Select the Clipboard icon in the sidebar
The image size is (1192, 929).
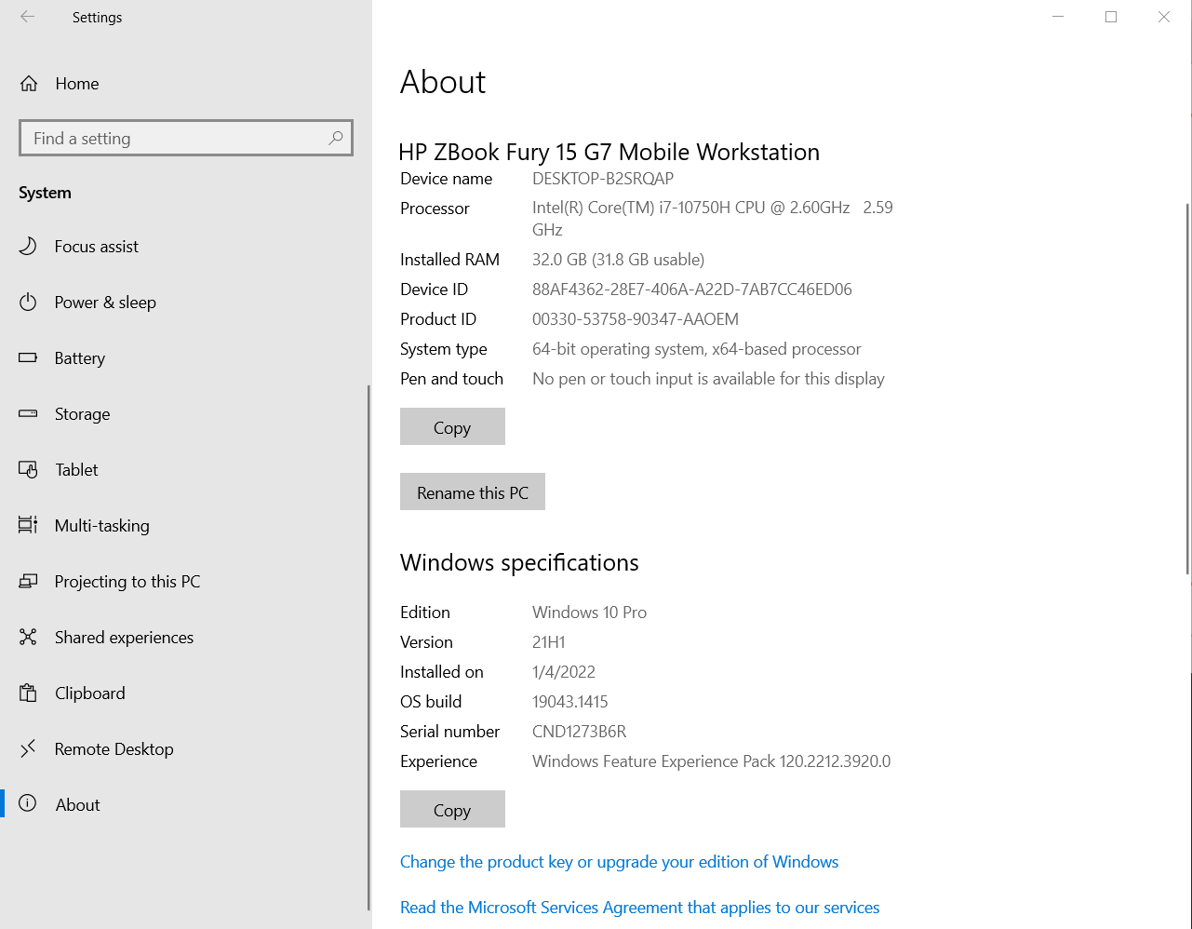pos(29,693)
